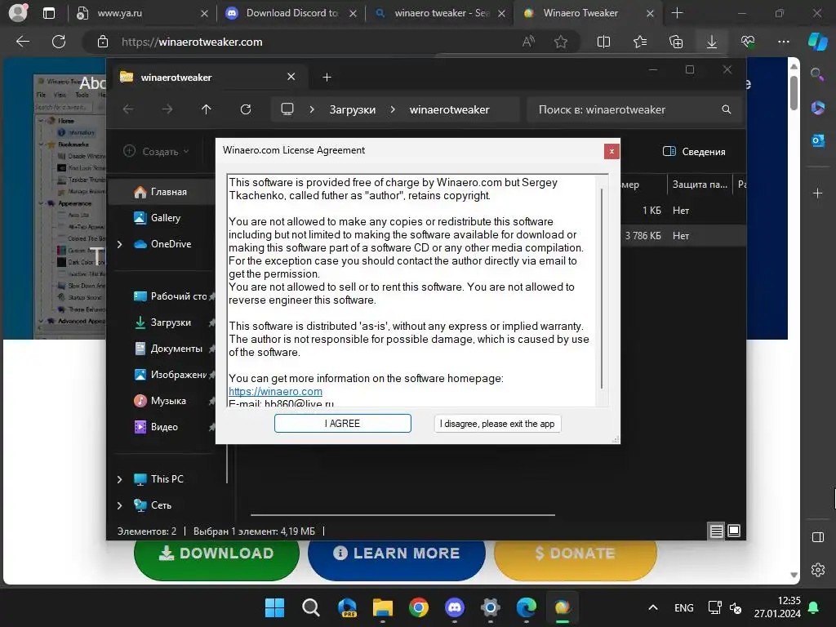This screenshot has width=836, height=627.
Task: Go up one folder level in Explorer
Action: click(207, 109)
